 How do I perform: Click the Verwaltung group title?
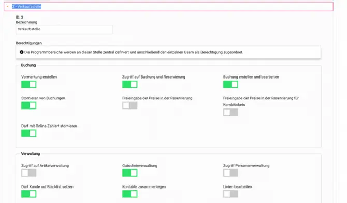point(31,154)
